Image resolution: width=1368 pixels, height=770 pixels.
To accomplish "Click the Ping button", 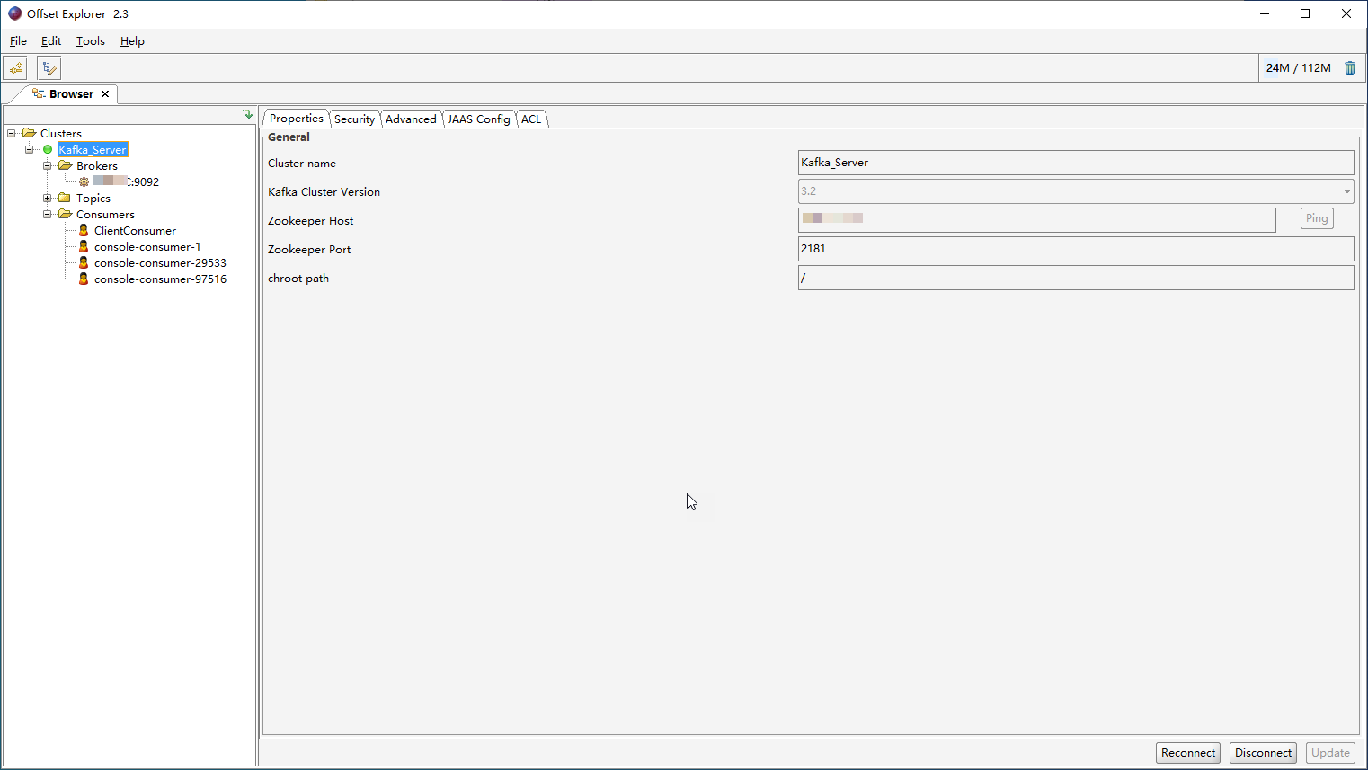I will coord(1317,218).
